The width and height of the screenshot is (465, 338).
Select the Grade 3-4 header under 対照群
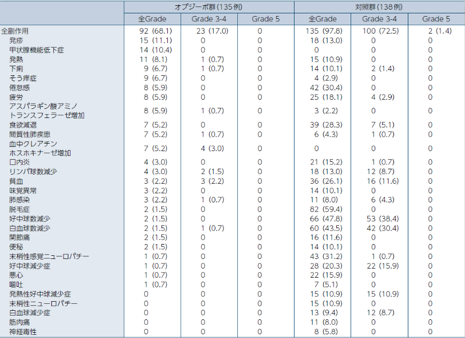coord(379,19)
